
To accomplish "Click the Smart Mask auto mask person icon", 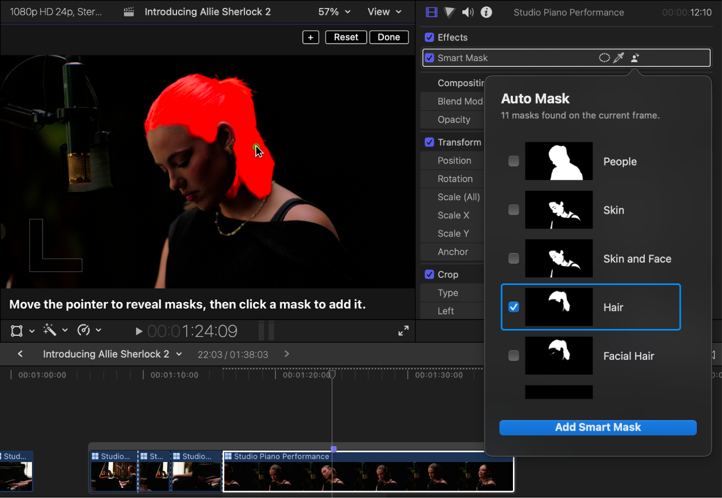I will click(x=635, y=58).
